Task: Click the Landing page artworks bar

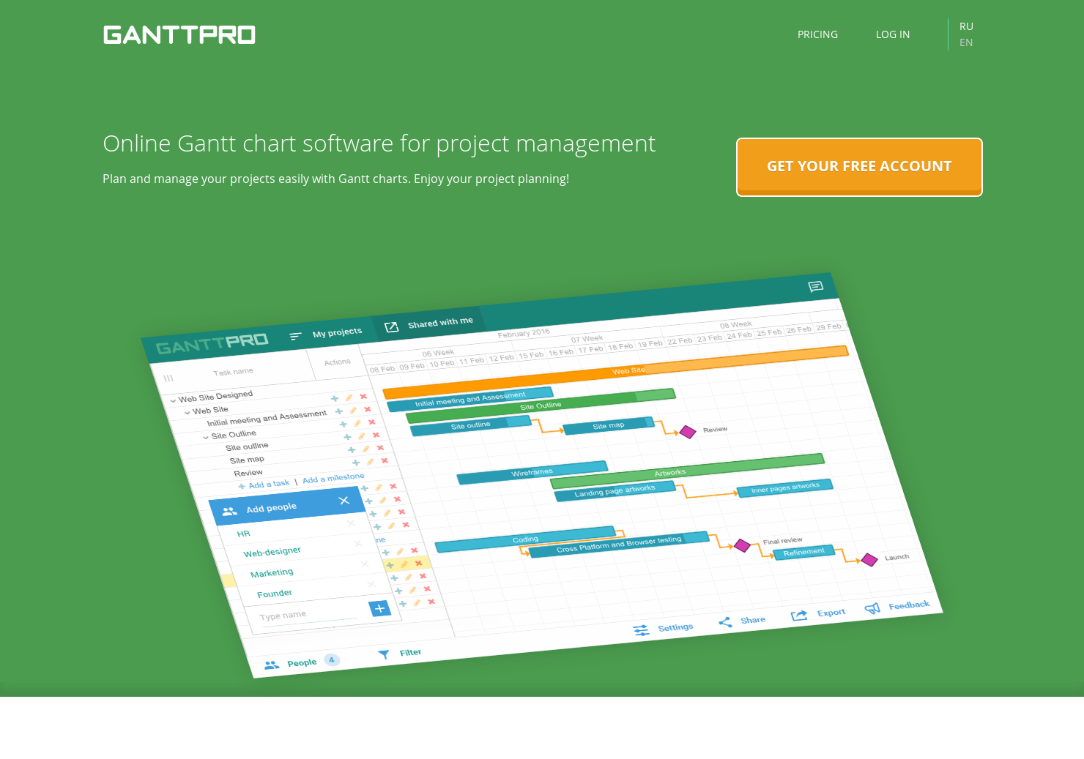Action: pos(615,491)
